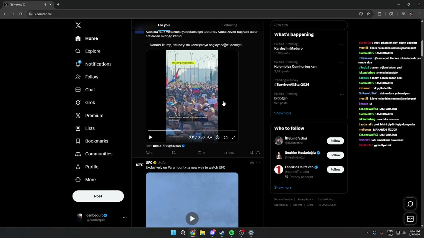Open a new browser tab

[x=58, y=5]
